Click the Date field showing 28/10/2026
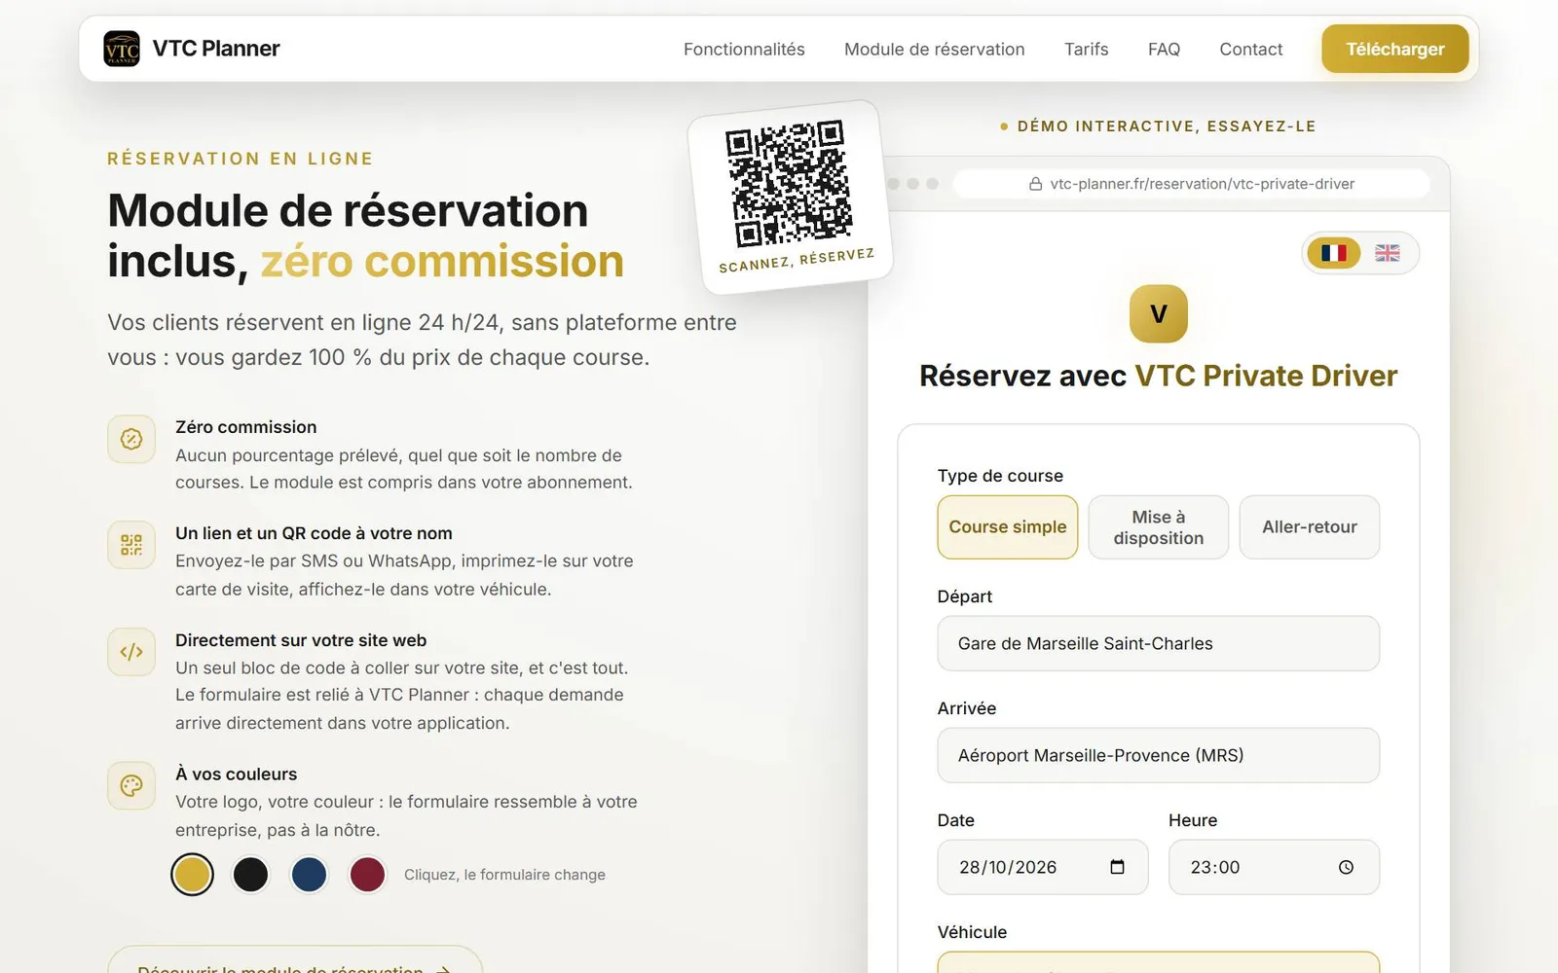 (x=1043, y=867)
